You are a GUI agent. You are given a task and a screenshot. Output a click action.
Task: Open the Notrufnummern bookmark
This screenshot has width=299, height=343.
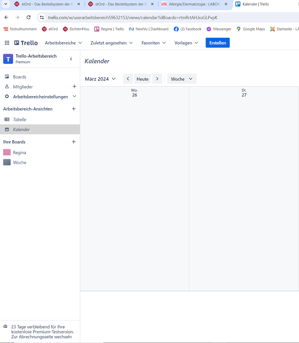(20, 29)
